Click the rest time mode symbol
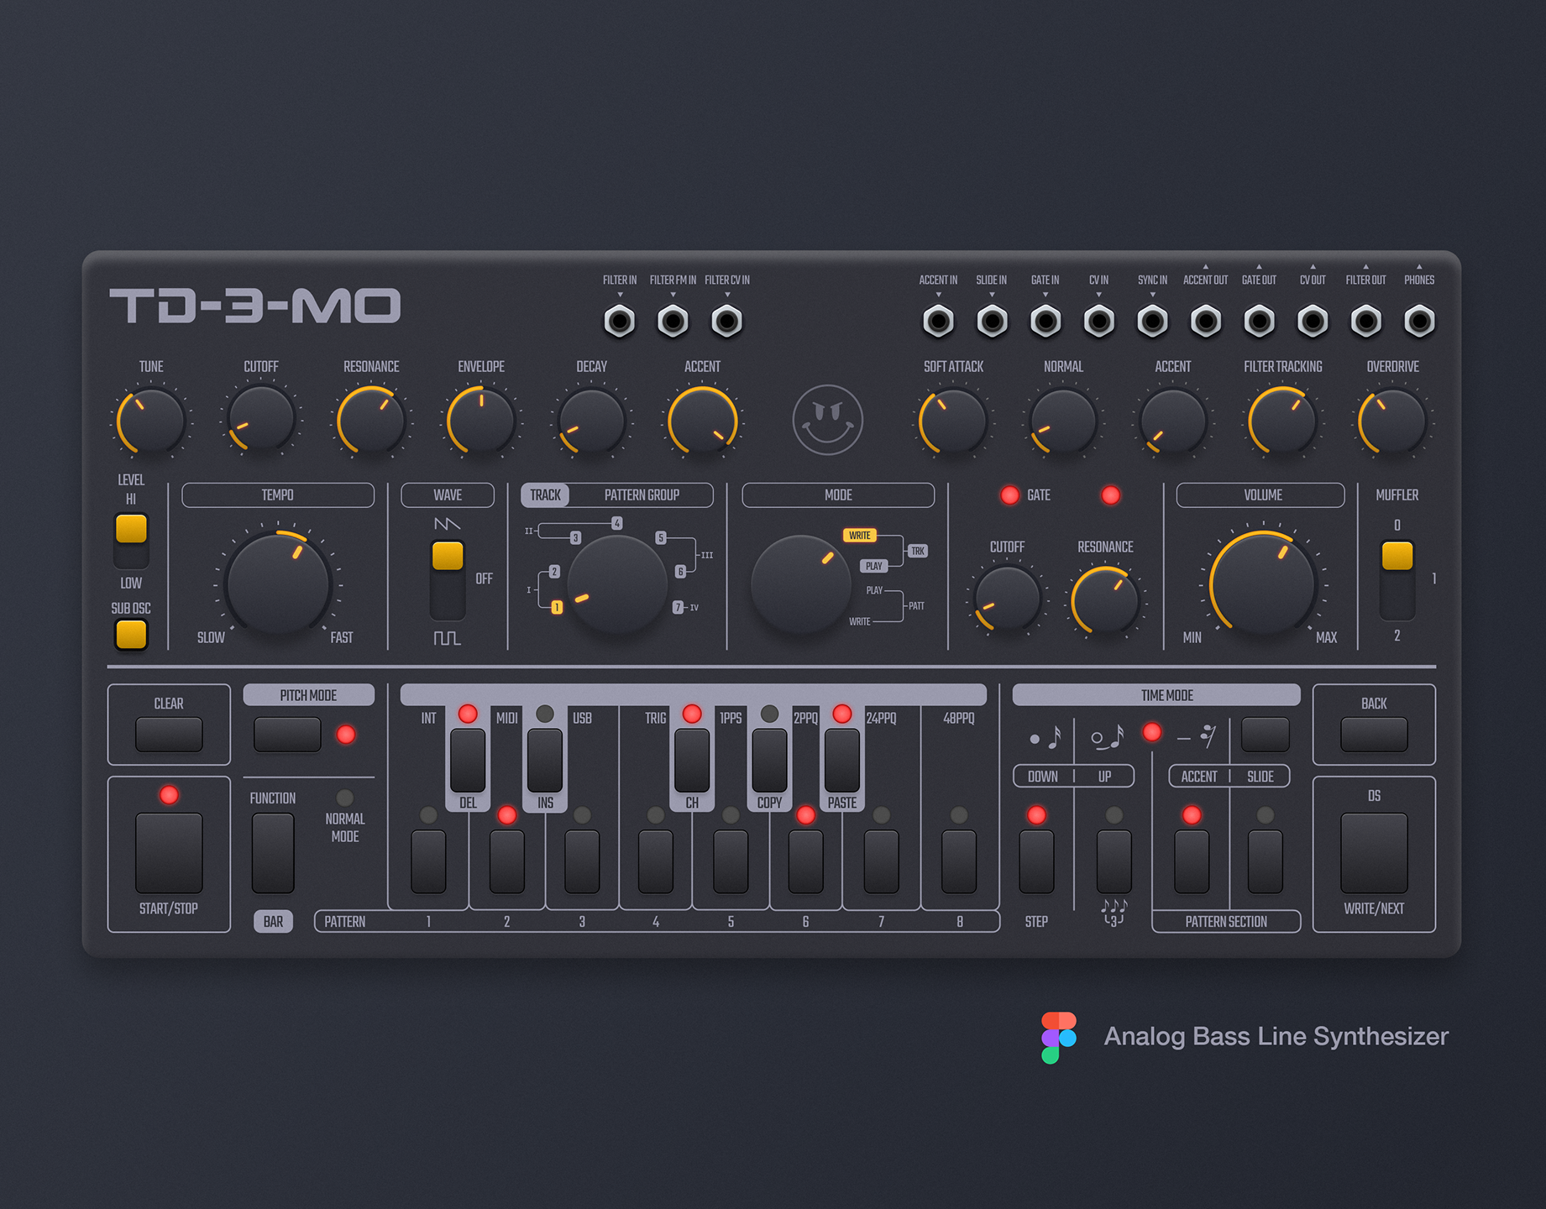This screenshot has height=1209, width=1546. pos(1197,736)
